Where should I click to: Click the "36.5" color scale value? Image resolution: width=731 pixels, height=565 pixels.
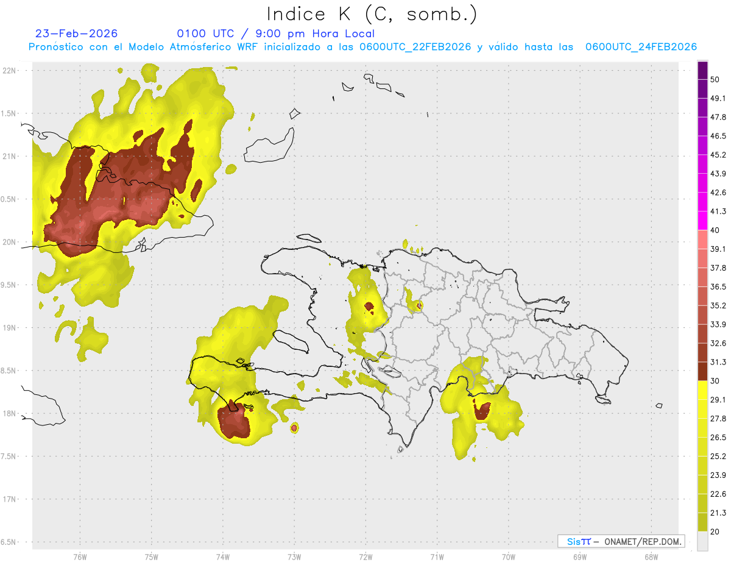click(718, 286)
